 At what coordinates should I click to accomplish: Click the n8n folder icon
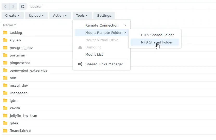[5, 78]
